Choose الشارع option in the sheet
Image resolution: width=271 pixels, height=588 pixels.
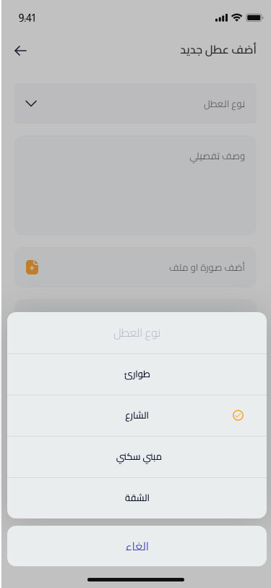pyautogui.click(x=137, y=416)
